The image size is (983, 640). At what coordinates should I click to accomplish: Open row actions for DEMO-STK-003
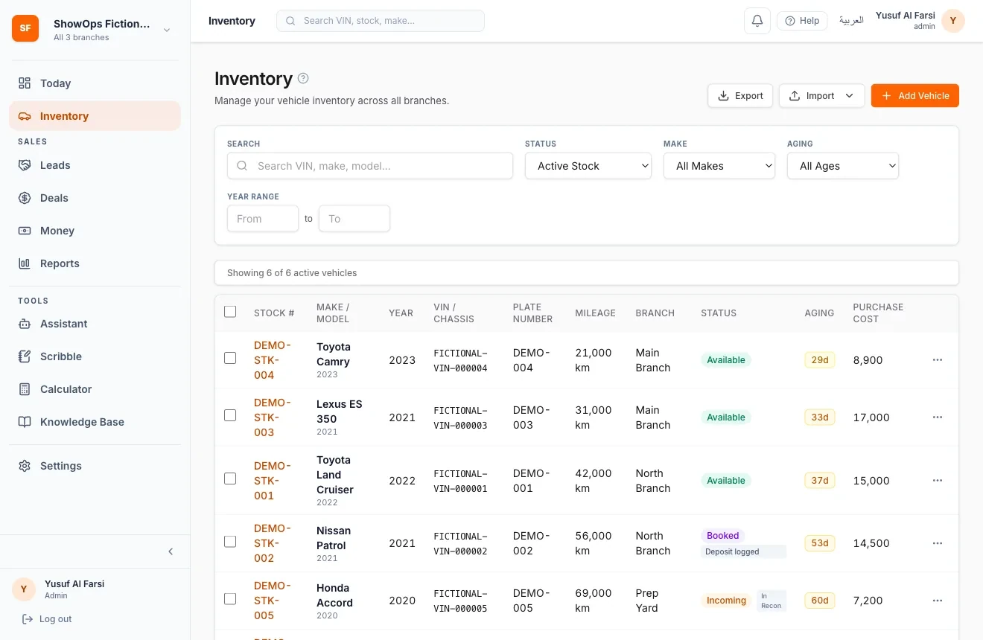click(938, 417)
